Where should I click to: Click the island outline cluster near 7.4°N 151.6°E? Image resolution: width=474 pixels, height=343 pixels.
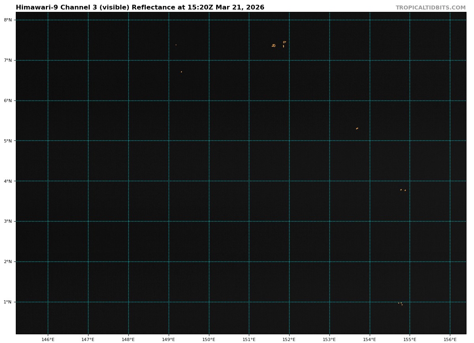273,45
